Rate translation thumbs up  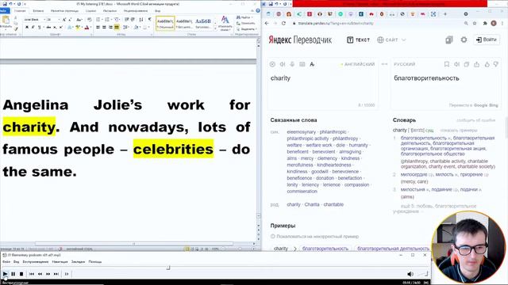coord(487,64)
